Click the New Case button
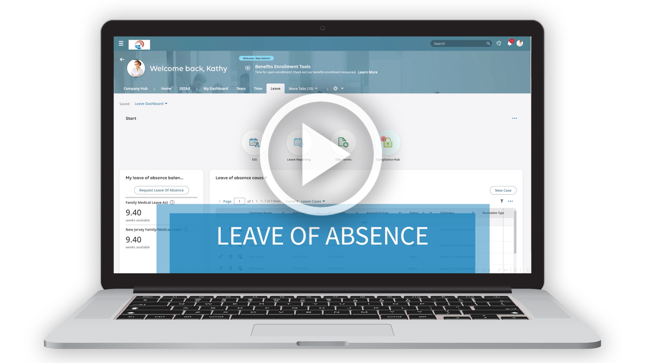 pyautogui.click(x=503, y=190)
